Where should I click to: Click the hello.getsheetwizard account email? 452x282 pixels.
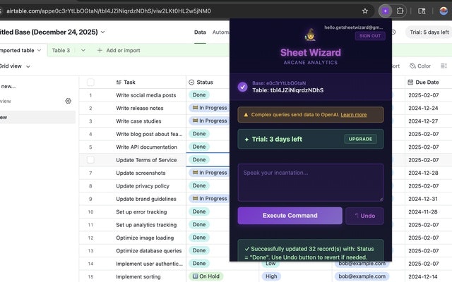pos(354,27)
